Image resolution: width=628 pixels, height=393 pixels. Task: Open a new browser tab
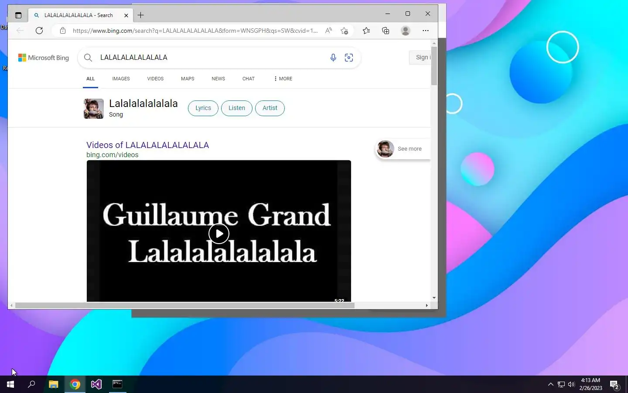[141, 15]
